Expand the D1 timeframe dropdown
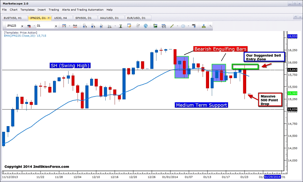Image resolution: width=303 pixels, height=182 pixels. pos(56,26)
